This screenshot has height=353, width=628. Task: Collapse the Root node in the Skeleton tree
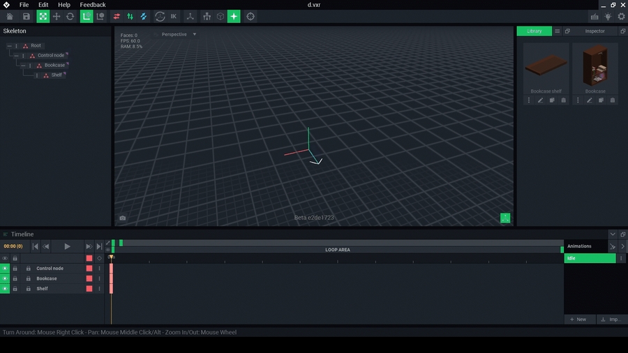point(10,46)
